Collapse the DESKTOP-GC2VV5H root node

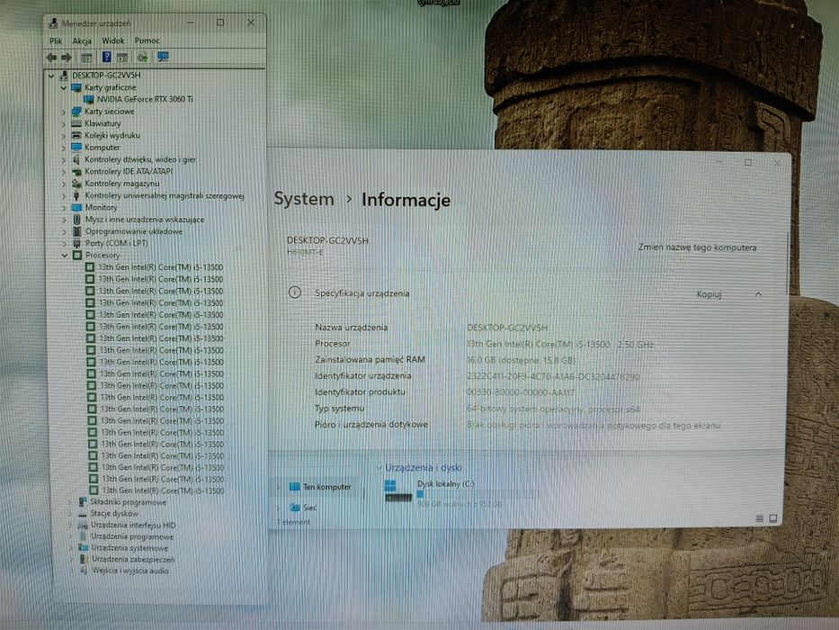click(x=51, y=76)
